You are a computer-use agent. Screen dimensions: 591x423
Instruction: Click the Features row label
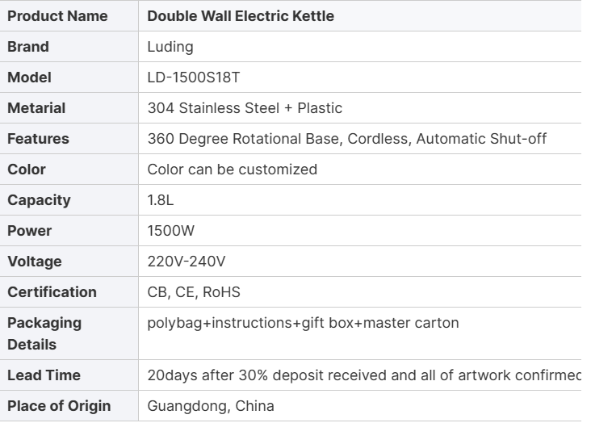pyautogui.click(x=39, y=139)
